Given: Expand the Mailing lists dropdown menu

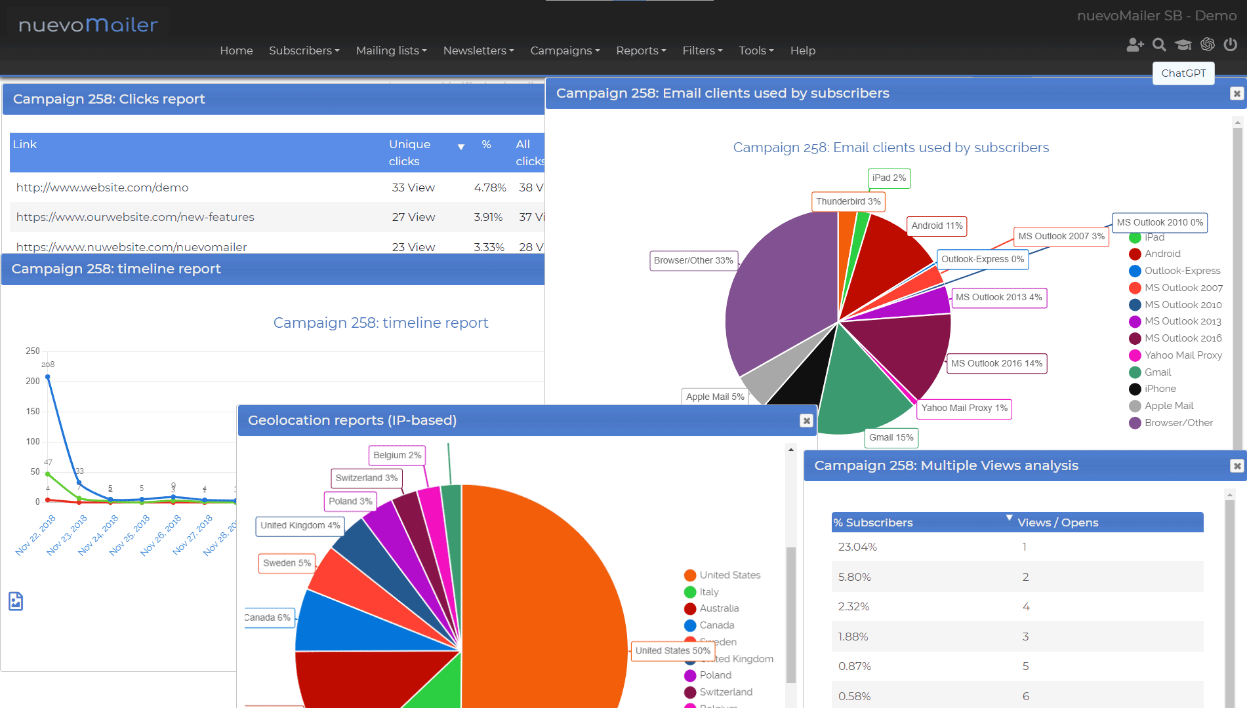Looking at the screenshot, I should [392, 50].
